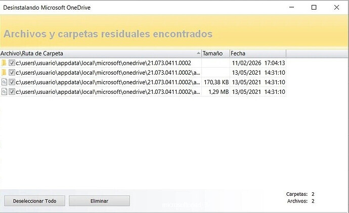Click folder icon of the 11/02/2026 row
The width and height of the screenshot is (349, 213).
4,63
